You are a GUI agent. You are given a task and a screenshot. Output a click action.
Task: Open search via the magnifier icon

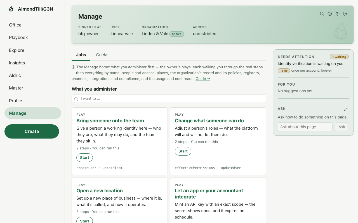pyautogui.click(x=322, y=14)
